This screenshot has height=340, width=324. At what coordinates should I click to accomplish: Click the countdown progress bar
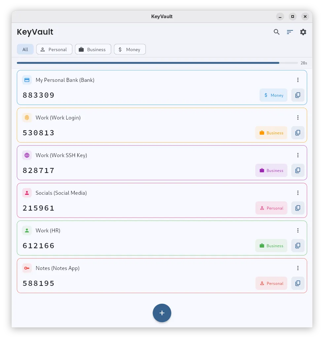[x=157, y=63]
